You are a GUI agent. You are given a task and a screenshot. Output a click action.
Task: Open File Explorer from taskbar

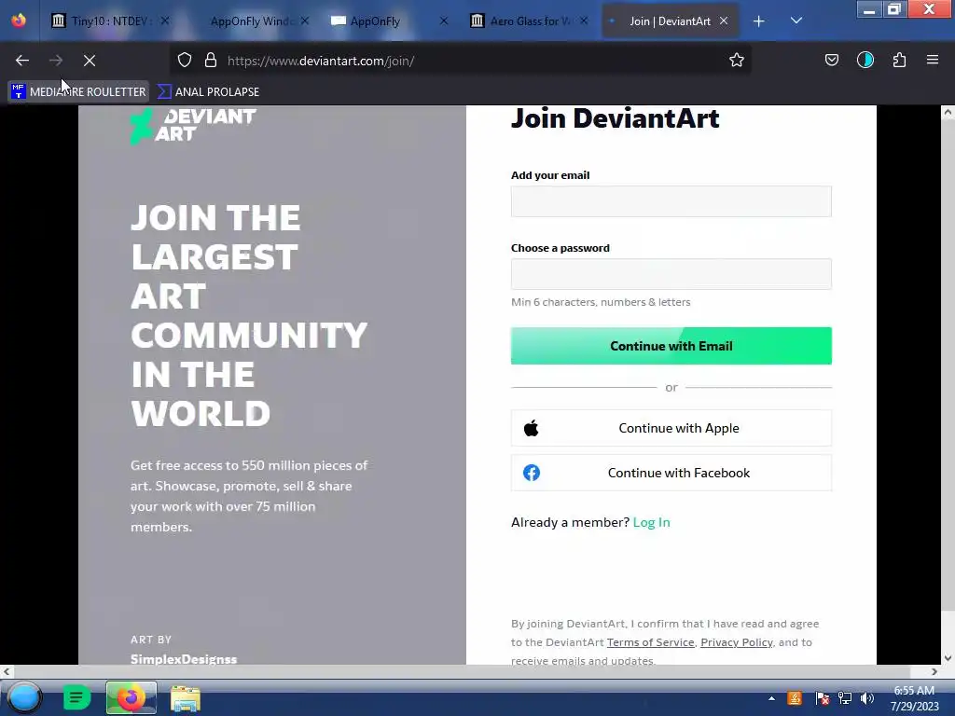coord(186,698)
